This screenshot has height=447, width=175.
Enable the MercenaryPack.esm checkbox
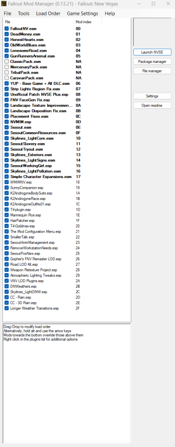[x=7, y=67]
